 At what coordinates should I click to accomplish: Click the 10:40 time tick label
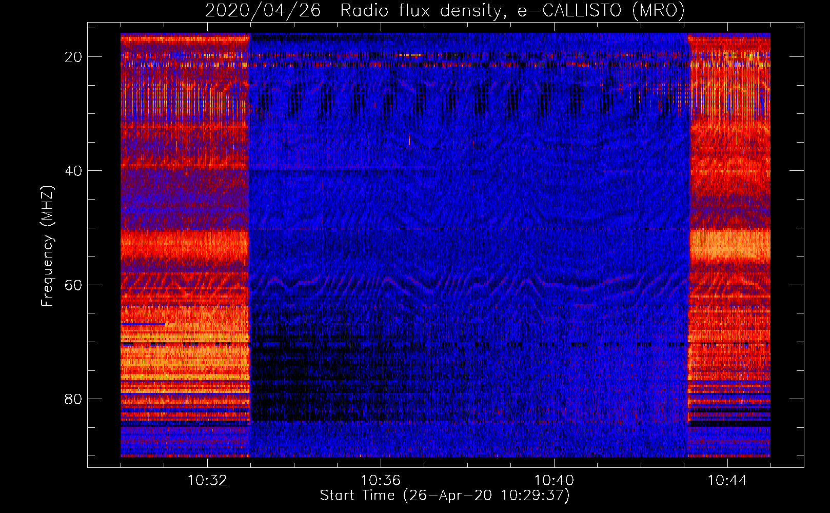pos(554,481)
